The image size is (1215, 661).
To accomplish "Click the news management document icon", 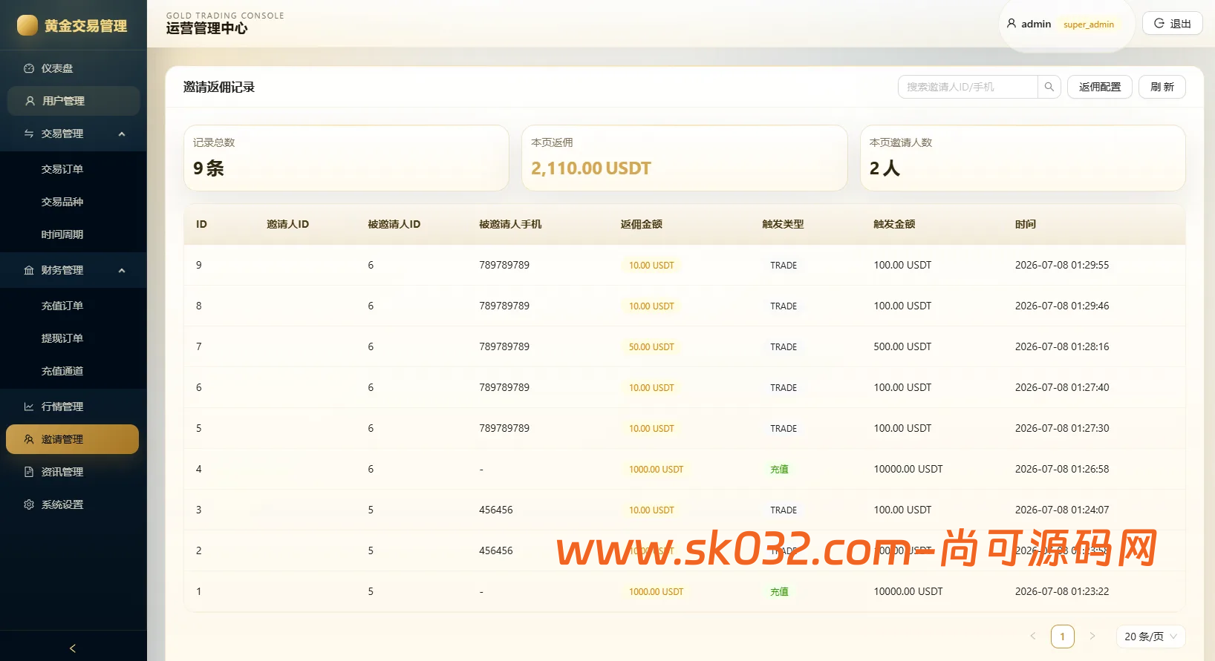I will point(29,472).
